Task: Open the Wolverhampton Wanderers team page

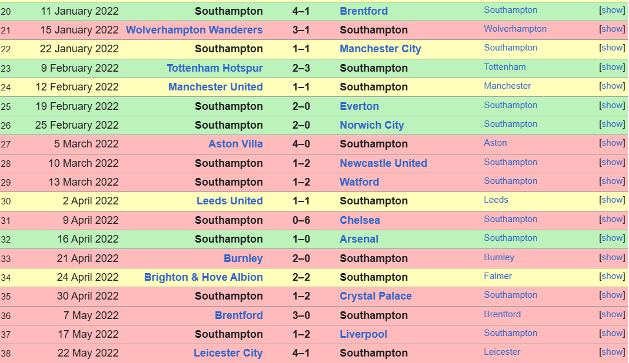Action: click(x=194, y=30)
